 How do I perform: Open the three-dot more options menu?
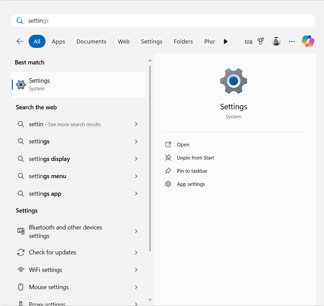click(x=291, y=41)
